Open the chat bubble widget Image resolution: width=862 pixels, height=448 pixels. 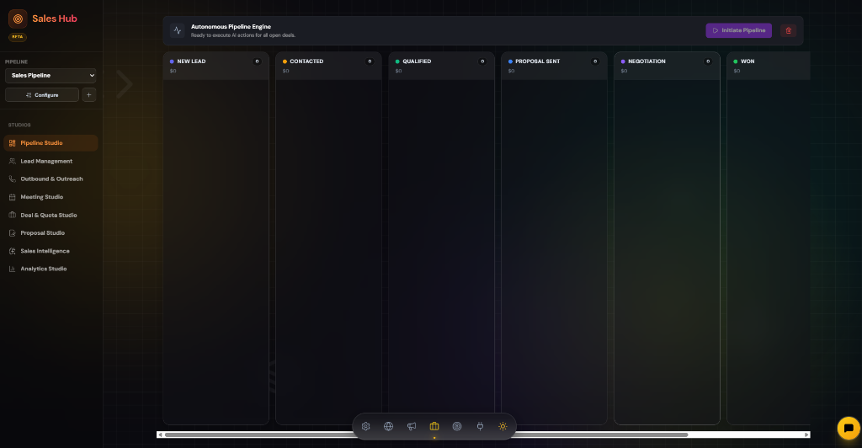pyautogui.click(x=849, y=429)
